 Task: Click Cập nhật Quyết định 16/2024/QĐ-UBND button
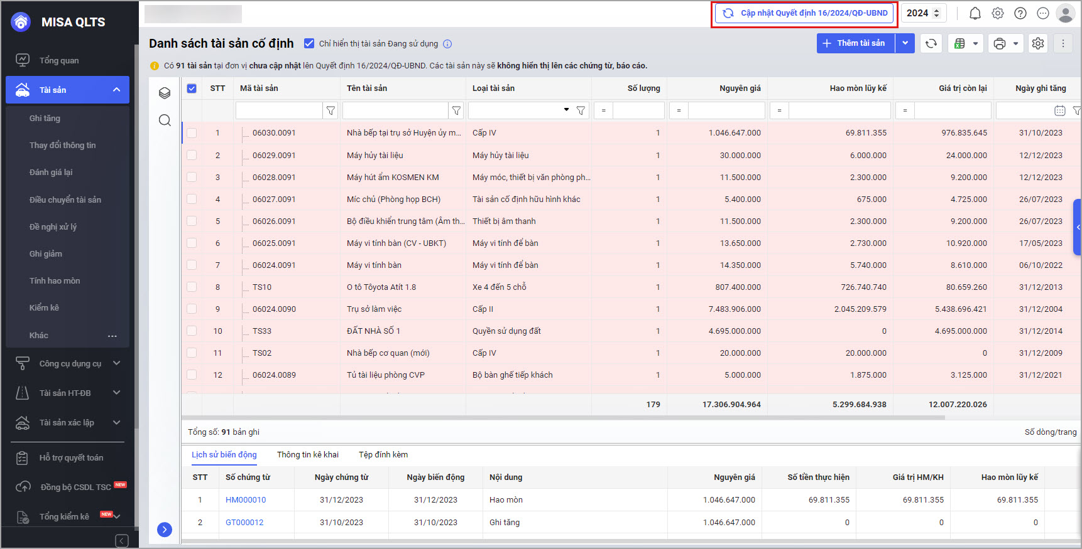805,13
